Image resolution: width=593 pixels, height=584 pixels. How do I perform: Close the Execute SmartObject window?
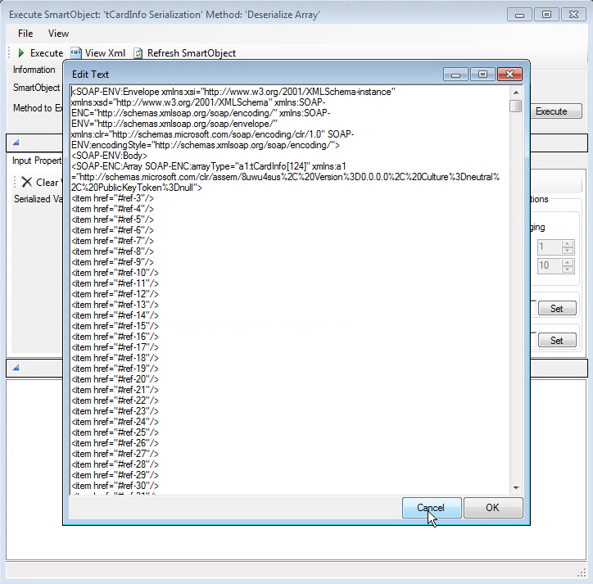pos(573,15)
